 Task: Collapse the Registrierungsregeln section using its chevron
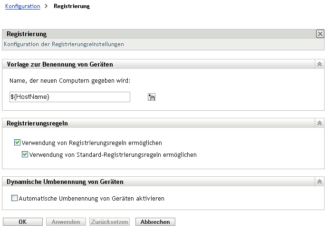pyautogui.click(x=320, y=123)
